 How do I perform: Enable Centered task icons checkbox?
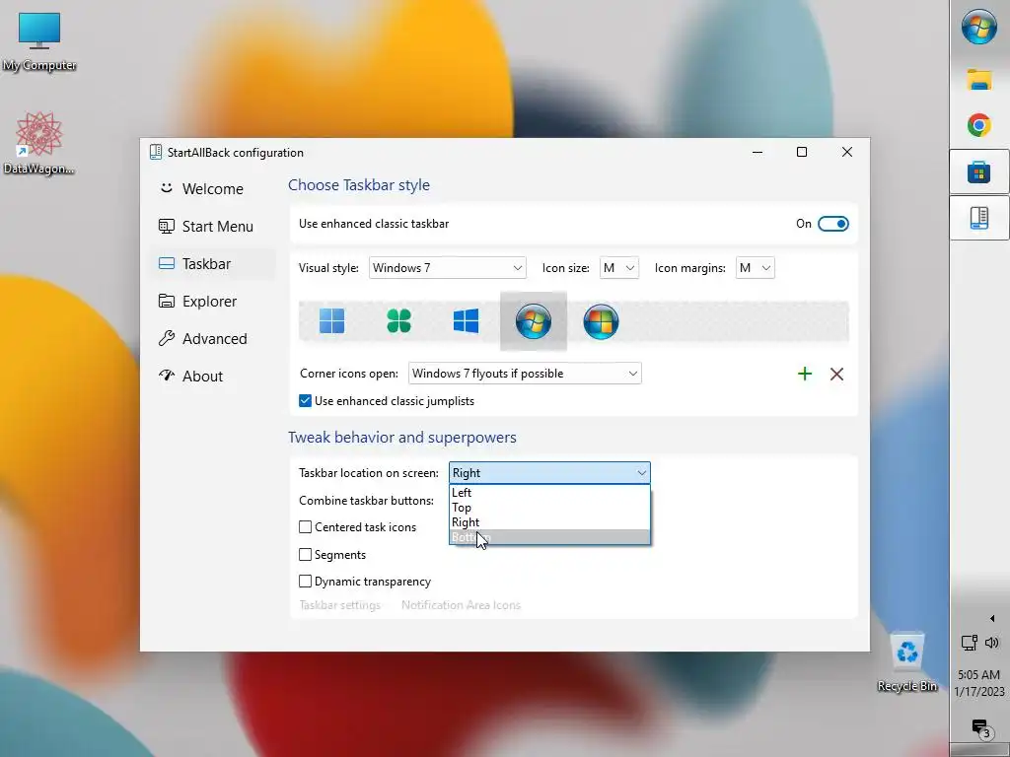point(306,527)
